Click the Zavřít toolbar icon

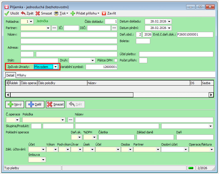tap(104, 13)
